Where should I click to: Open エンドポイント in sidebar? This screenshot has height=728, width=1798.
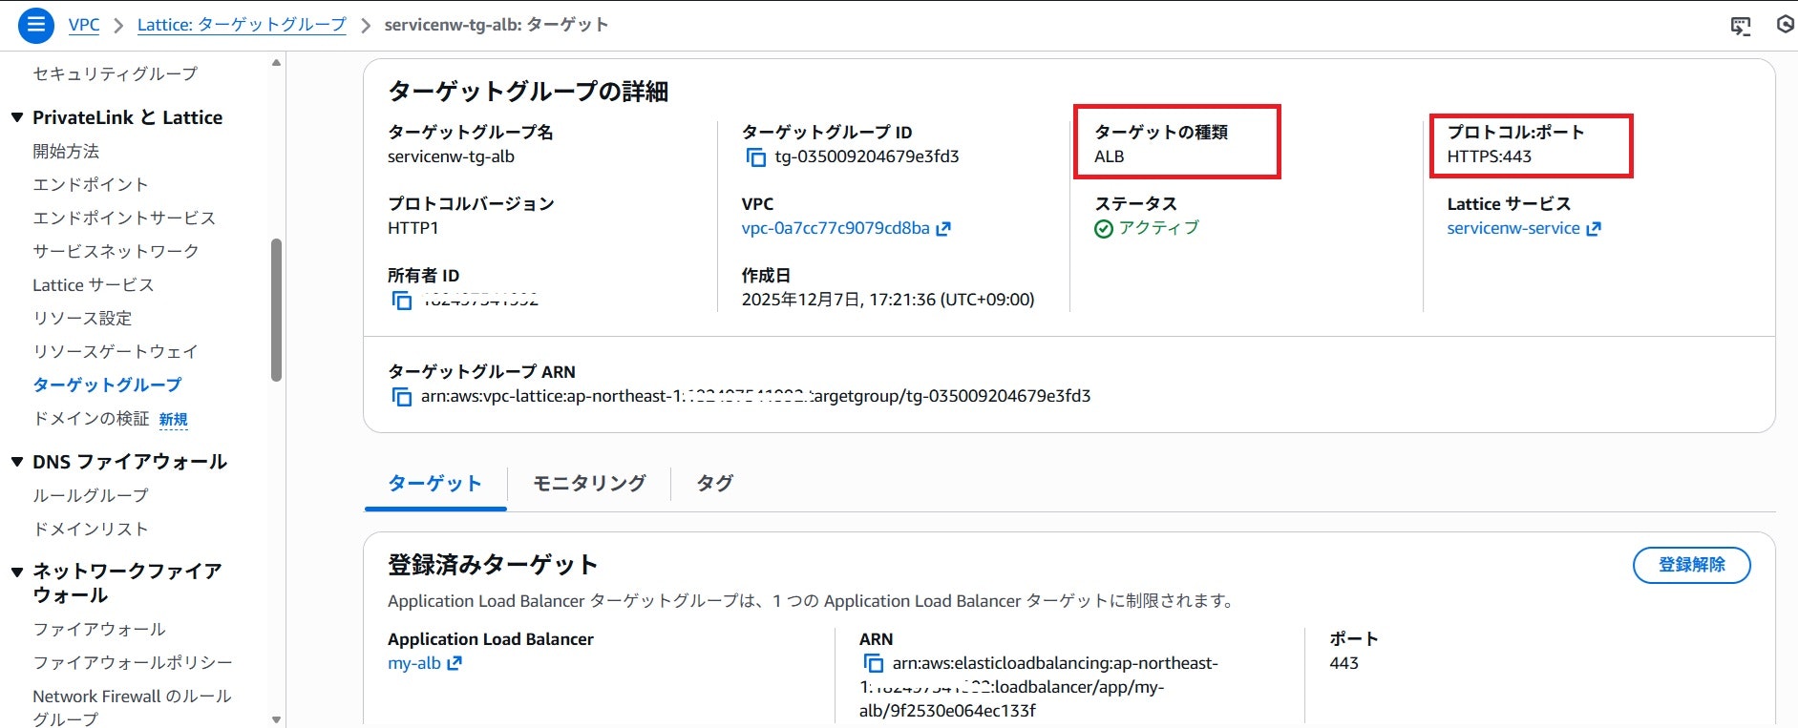pyautogui.click(x=91, y=184)
